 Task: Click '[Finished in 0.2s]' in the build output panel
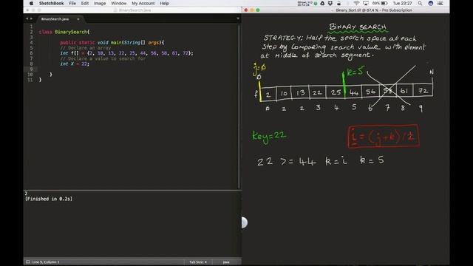pyautogui.click(x=49, y=199)
